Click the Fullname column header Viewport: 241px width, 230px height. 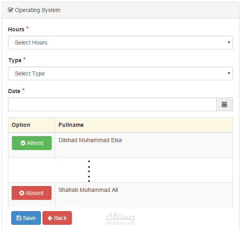tap(71, 125)
